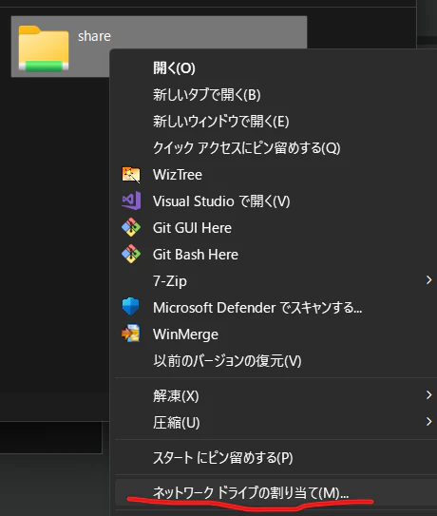Launch WizTree menu entry text
The image size is (437, 516).
(178, 175)
